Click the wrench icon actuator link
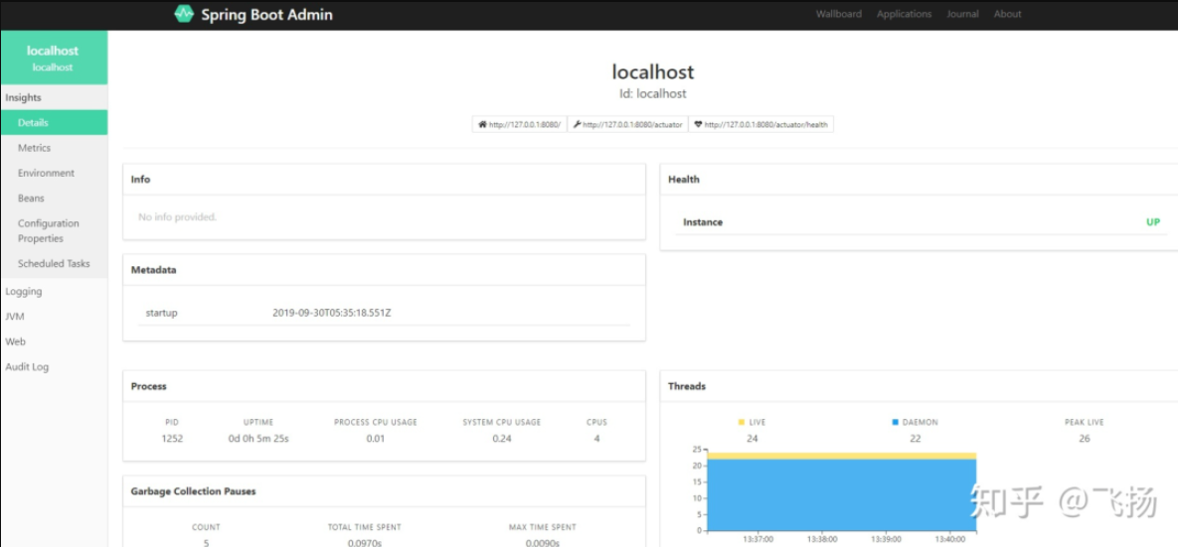Screen dimensions: 1178x547 (x=627, y=124)
